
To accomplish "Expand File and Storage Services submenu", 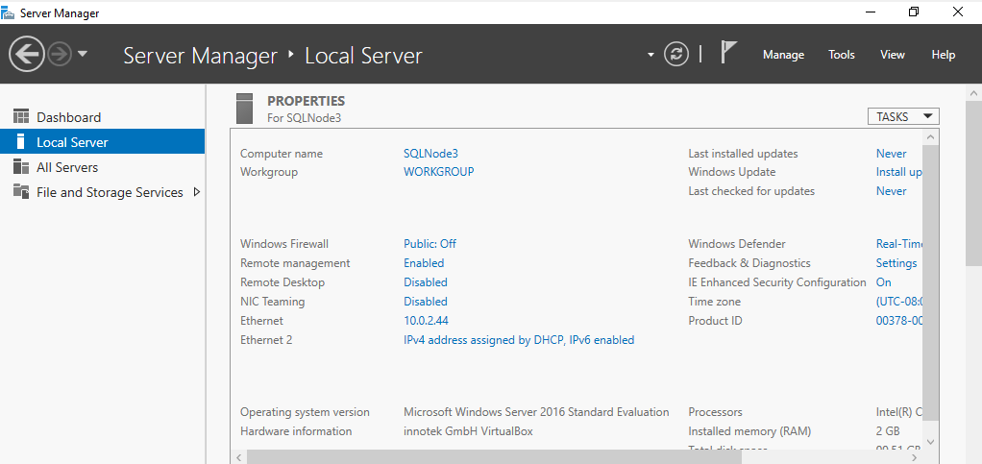I will [197, 192].
